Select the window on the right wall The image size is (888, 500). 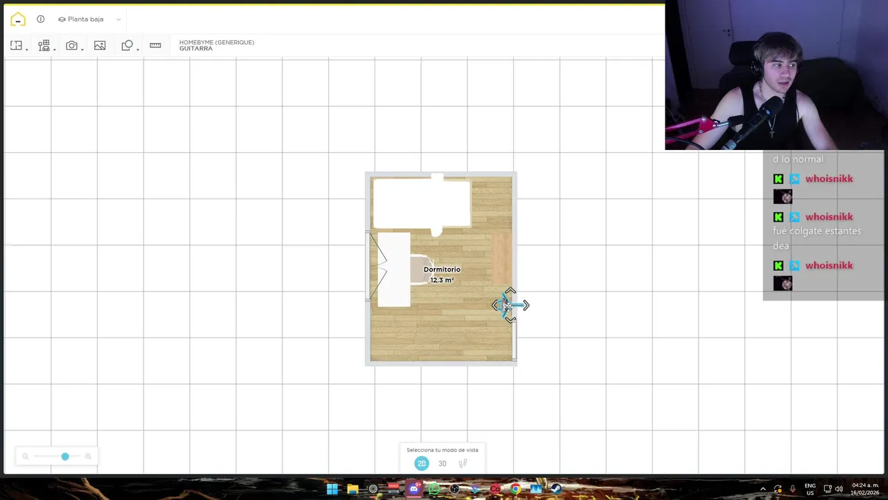[x=514, y=341]
